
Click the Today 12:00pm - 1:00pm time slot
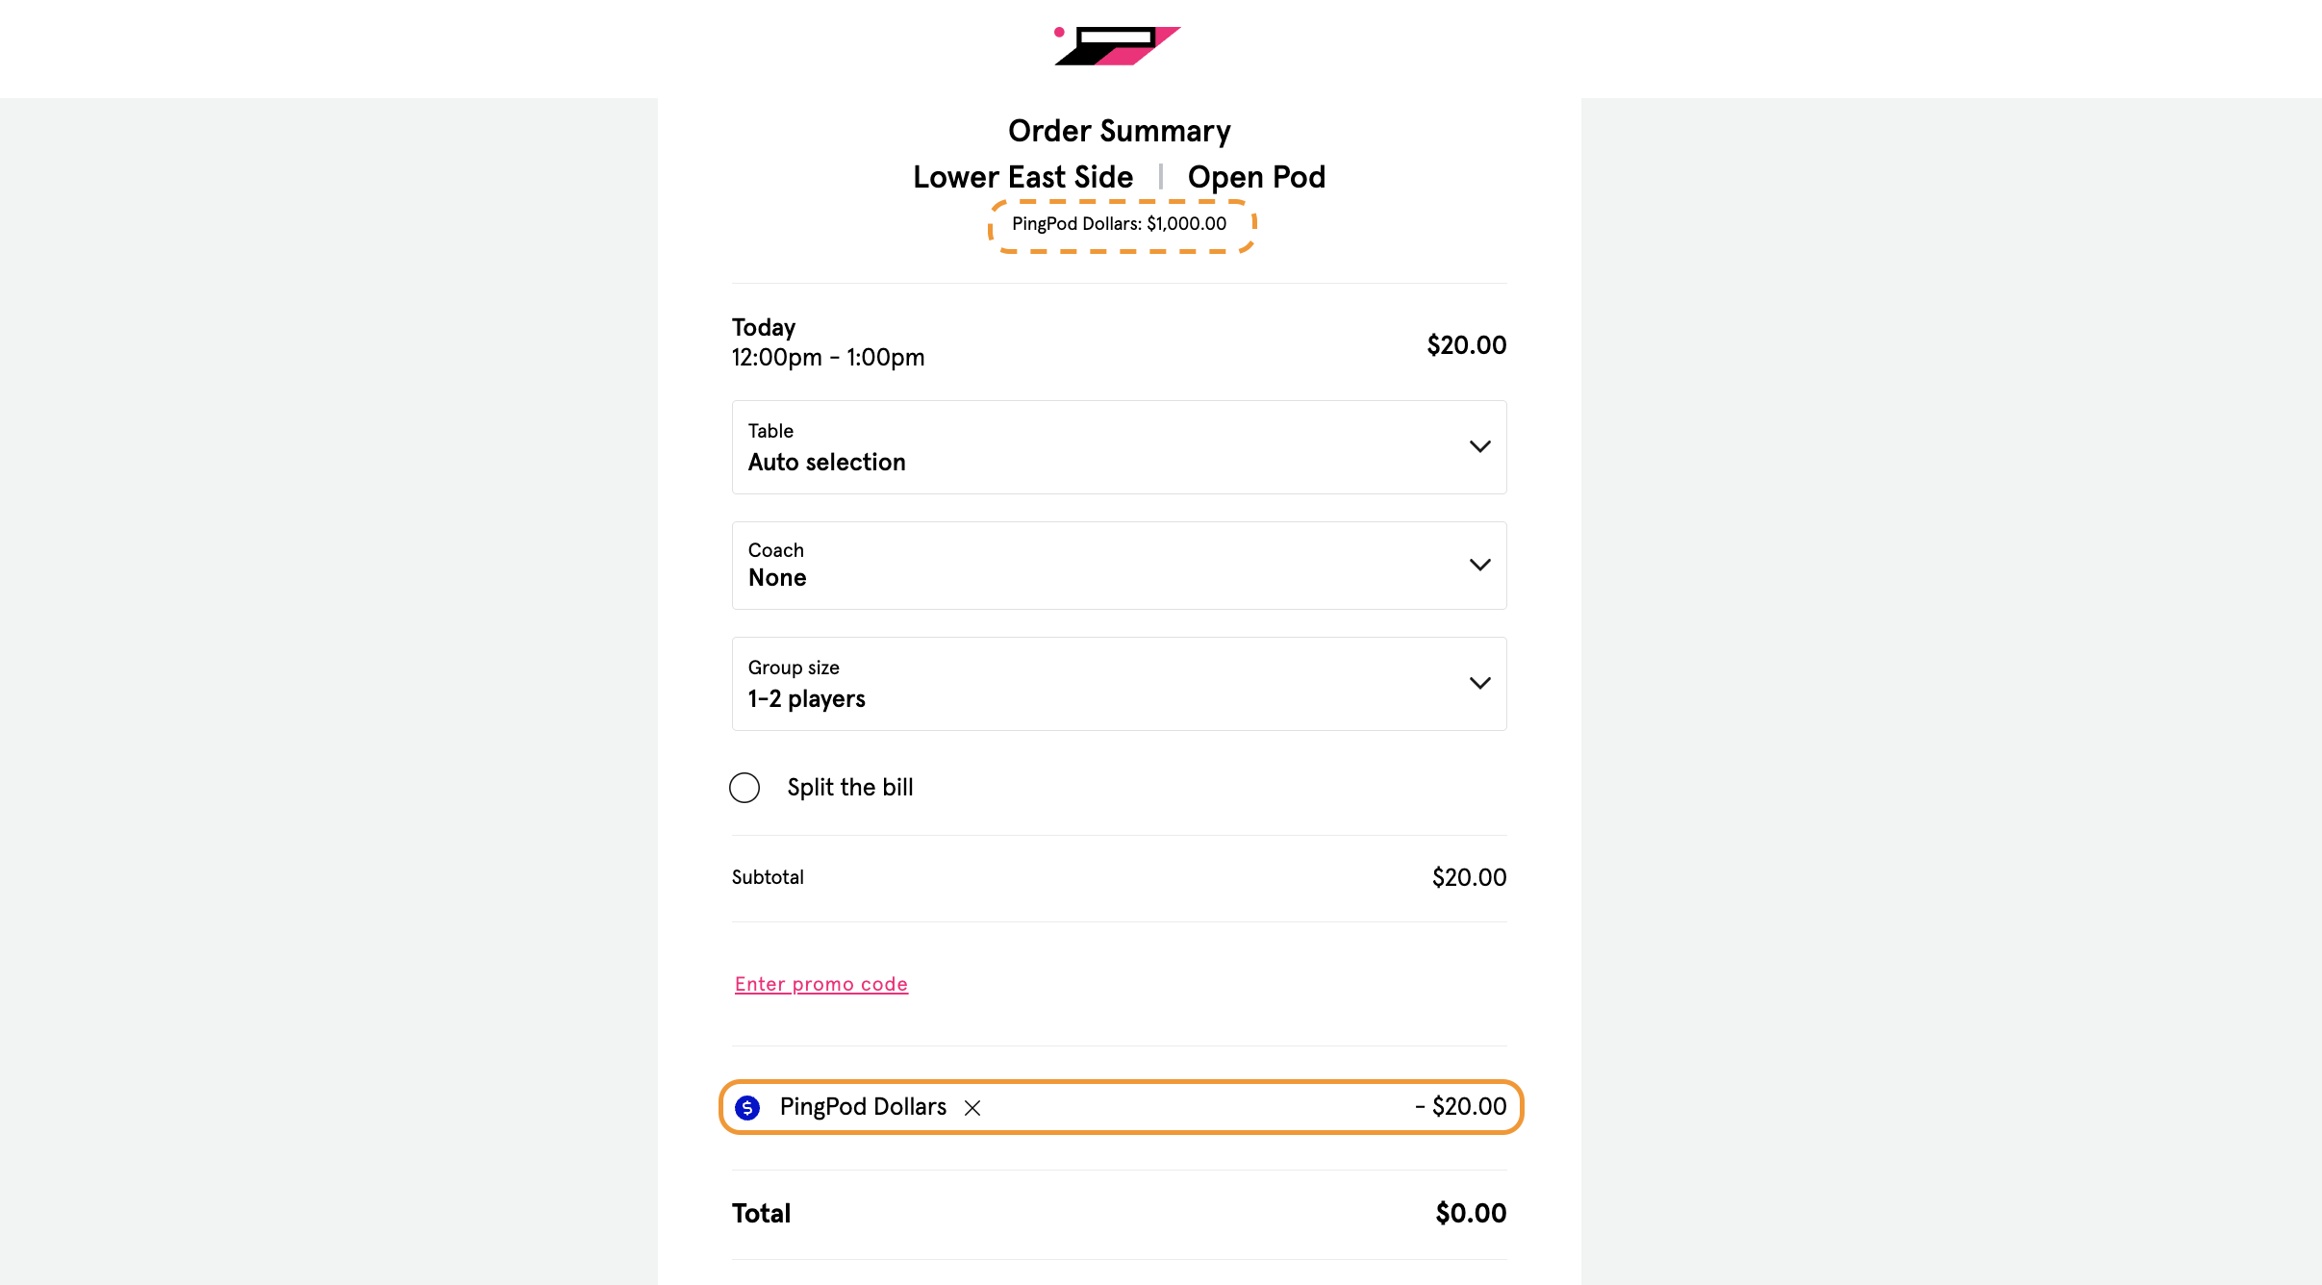pyautogui.click(x=827, y=343)
